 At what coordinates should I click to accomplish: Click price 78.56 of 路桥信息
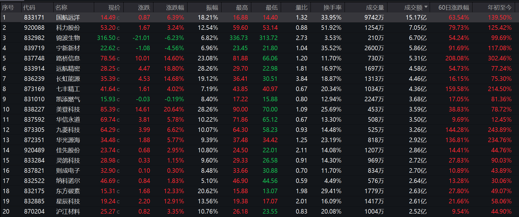pyautogui.click(x=108, y=58)
